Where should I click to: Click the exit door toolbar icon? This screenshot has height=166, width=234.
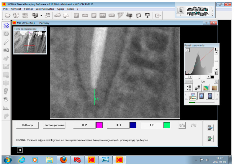click(x=158, y=15)
